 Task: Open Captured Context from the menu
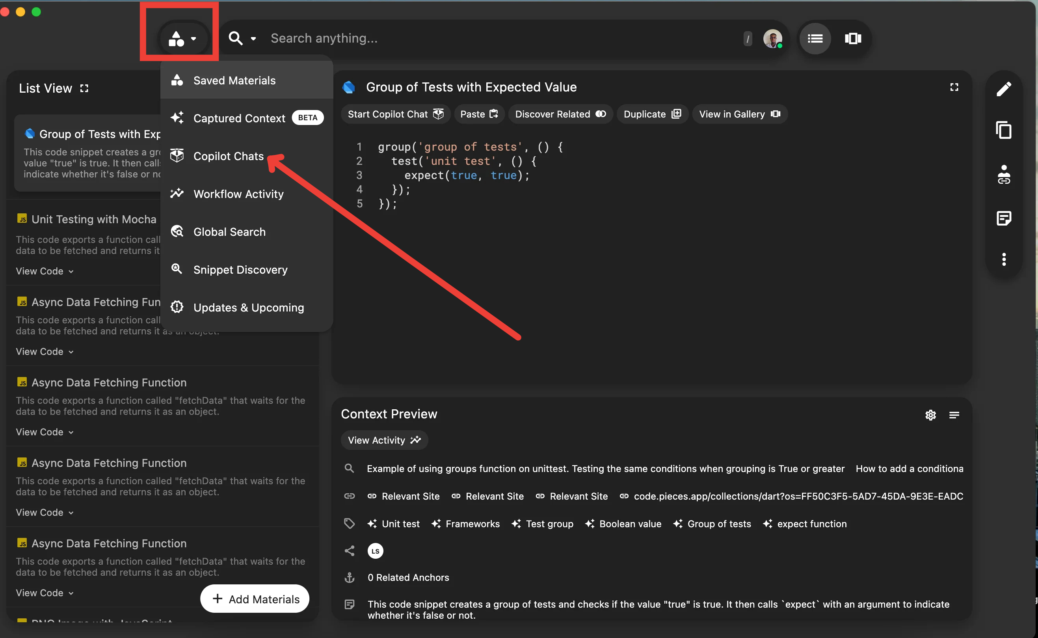click(239, 118)
